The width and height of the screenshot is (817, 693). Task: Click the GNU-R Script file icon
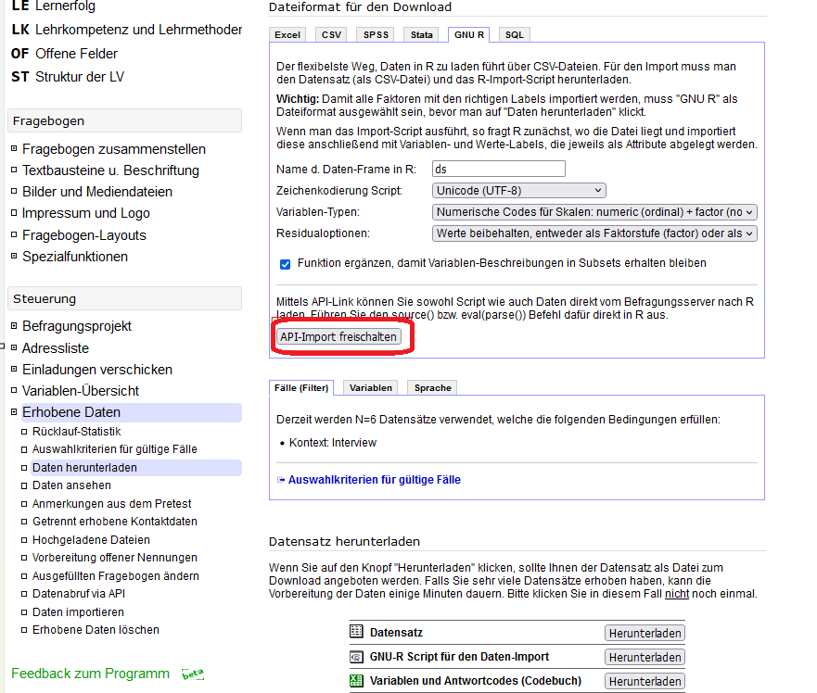tap(356, 657)
